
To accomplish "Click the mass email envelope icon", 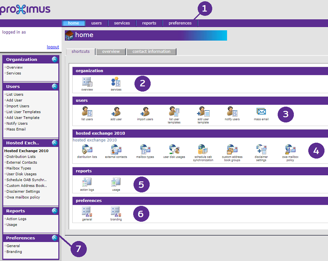I will coord(261,112).
